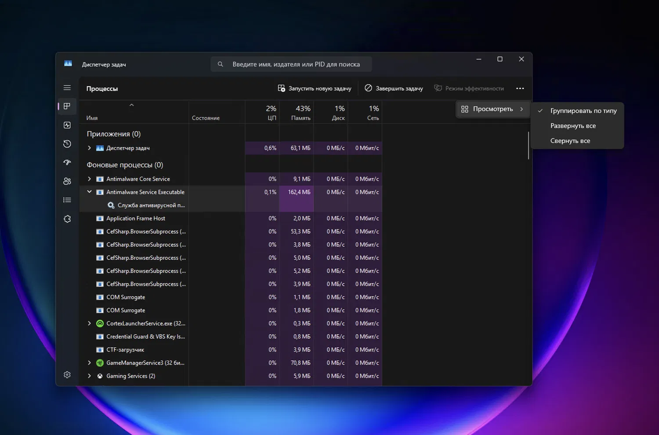The image size is (659, 435).
Task: Open Task Manager settings gear
Action: pyautogui.click(x=67, y=375)
